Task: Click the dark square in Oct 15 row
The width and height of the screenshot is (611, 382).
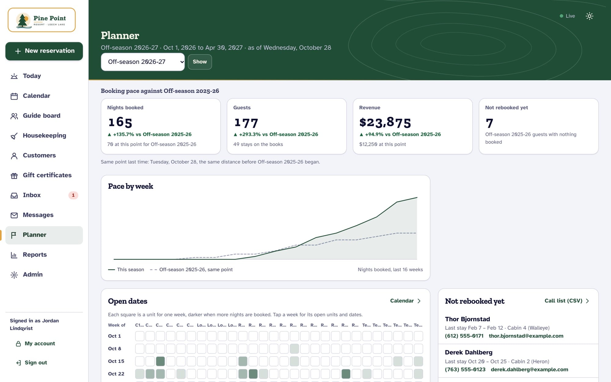Action: (x=160, y=361)
